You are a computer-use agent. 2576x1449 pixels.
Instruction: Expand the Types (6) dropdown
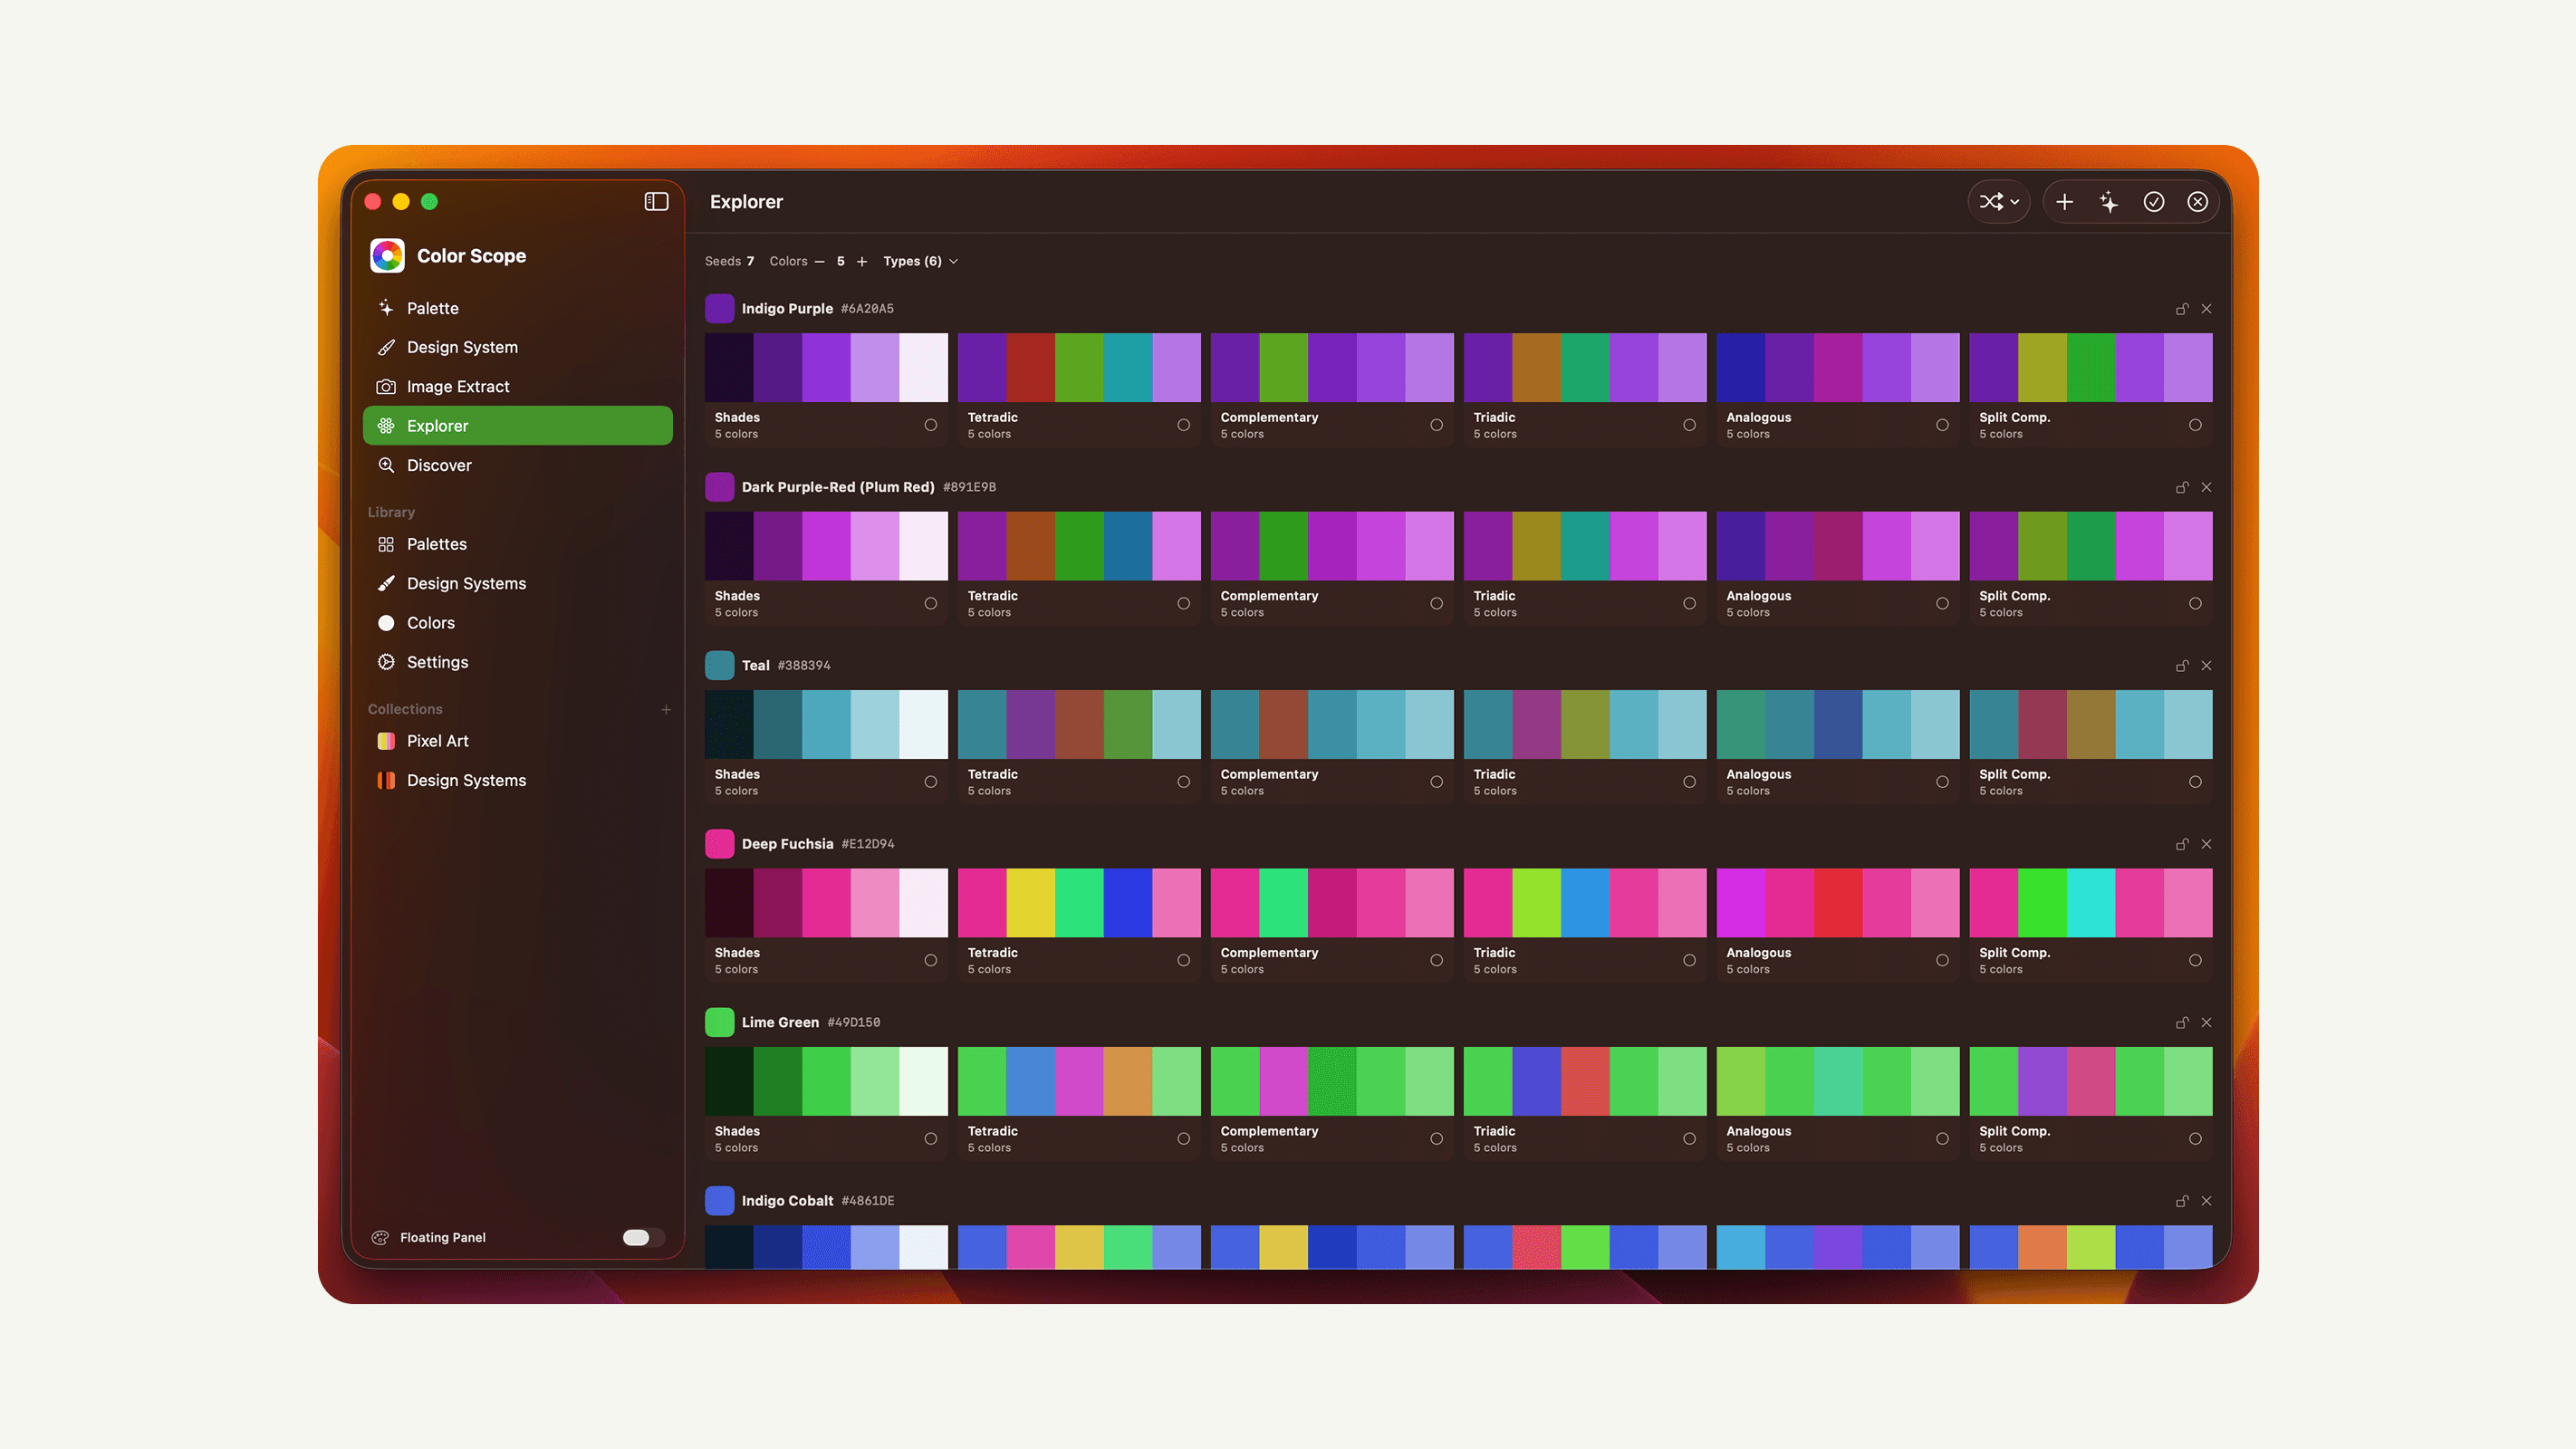point(921,261)
